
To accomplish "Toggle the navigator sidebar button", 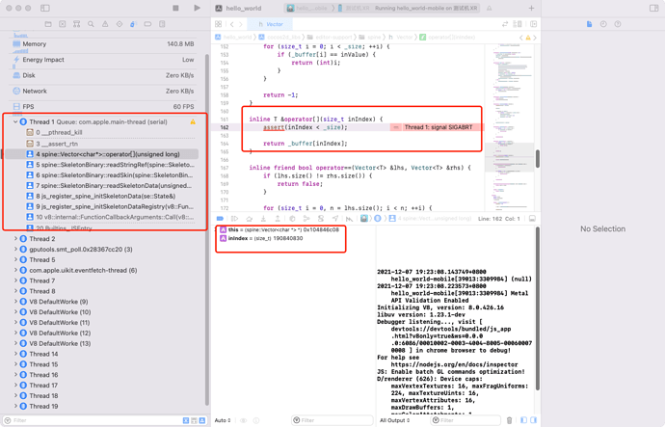I will 45,8.
